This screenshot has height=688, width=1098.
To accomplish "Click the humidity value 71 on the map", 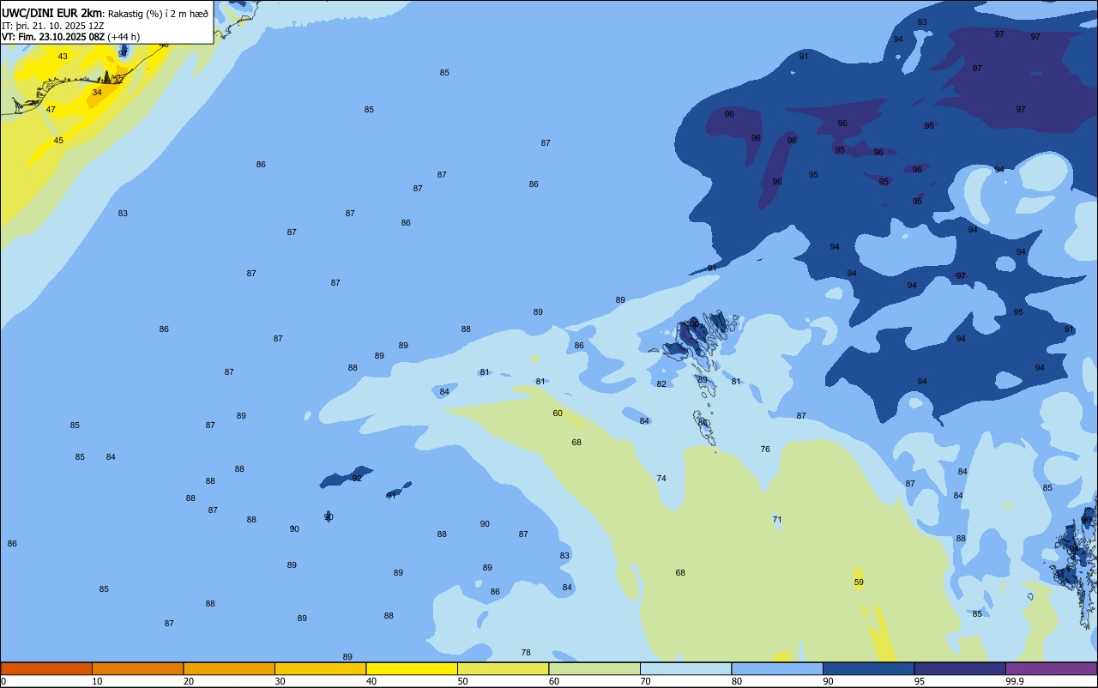I will (777, 520).
